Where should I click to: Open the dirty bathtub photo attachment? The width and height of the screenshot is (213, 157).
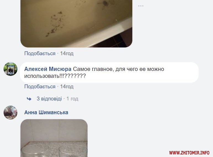(76, 24)
